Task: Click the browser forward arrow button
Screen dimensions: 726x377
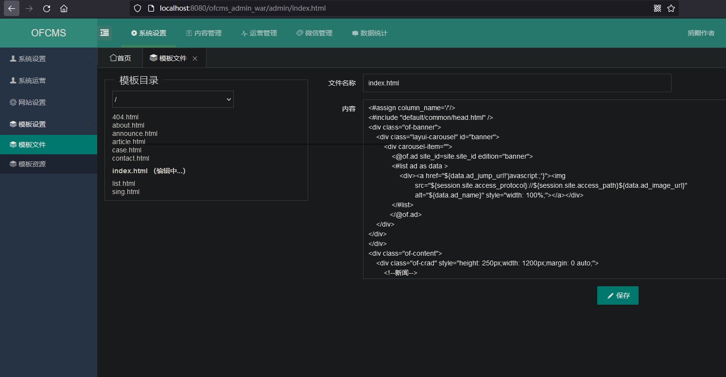Action: (x=29, y=8)
